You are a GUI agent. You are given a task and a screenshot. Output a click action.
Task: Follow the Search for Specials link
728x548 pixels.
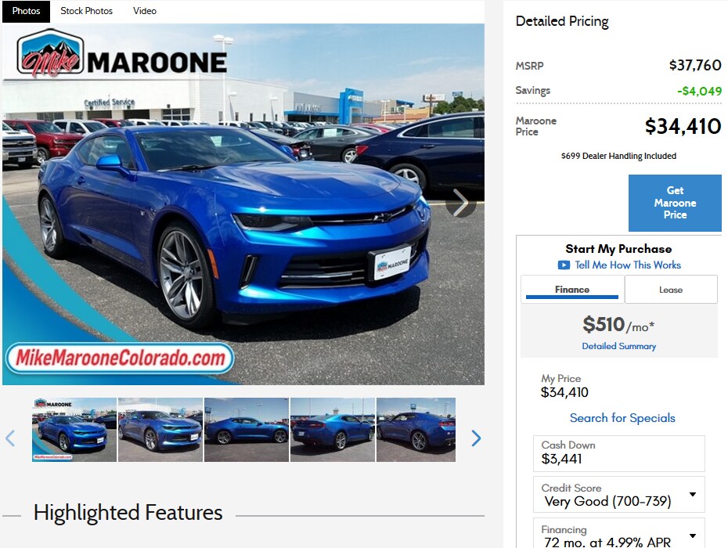point(622,418)
